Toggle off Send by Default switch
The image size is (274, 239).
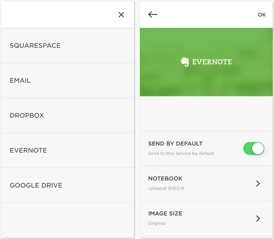253,148
